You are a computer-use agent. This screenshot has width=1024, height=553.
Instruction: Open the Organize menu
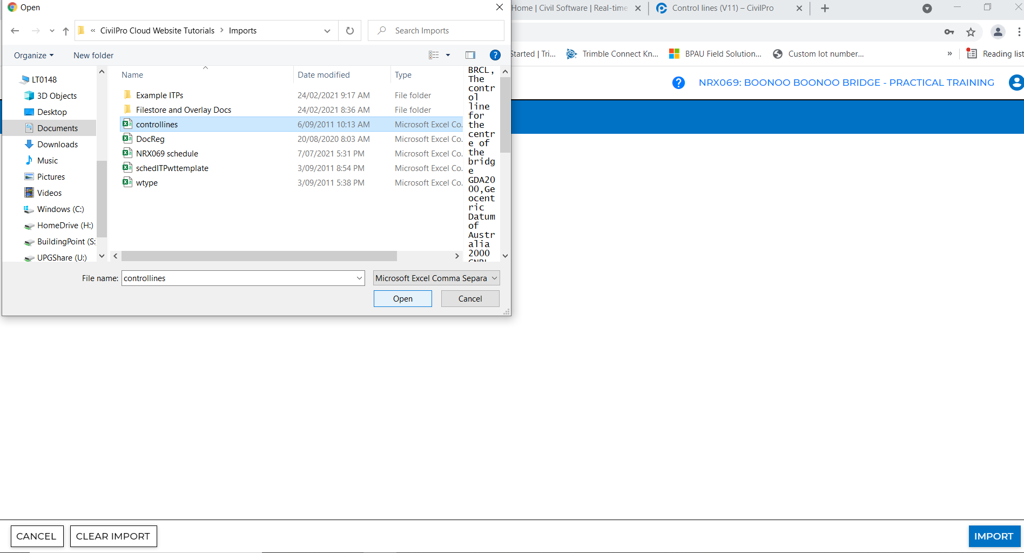[x=33, y=55]
